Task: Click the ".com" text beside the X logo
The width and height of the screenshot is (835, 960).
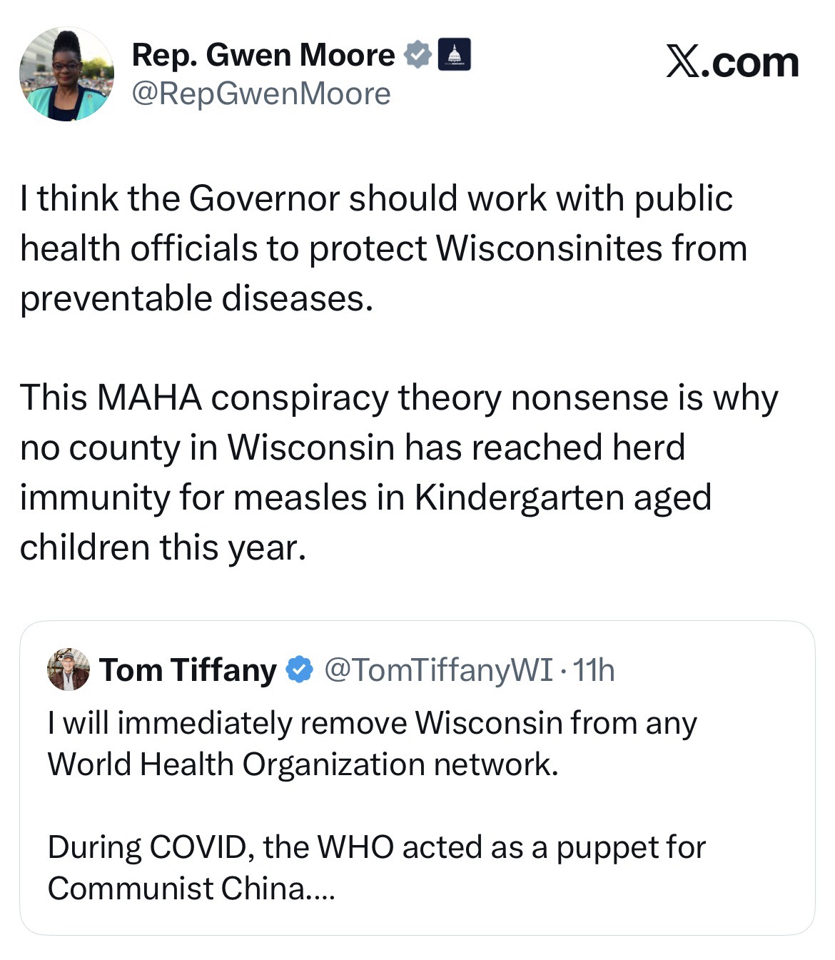Action: click(750, 62)
